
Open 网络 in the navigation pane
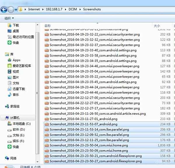[13, 158]
